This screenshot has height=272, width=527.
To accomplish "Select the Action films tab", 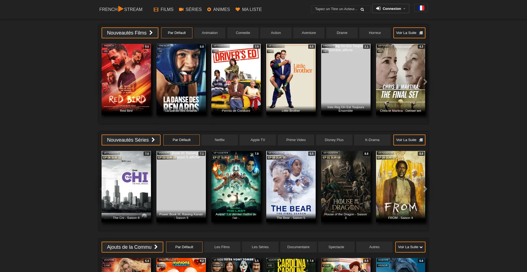I will (x=276, y=33).
